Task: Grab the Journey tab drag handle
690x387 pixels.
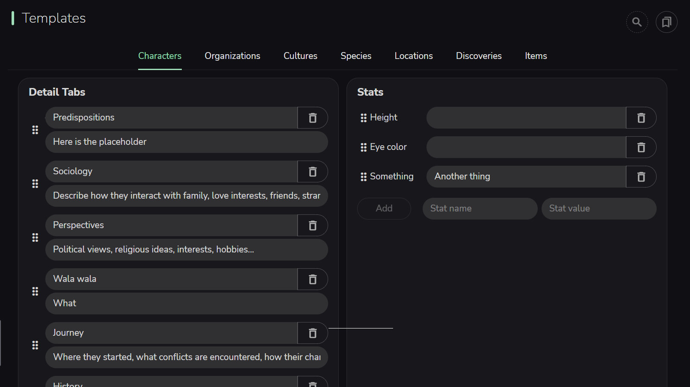Action: click(x=35, y=345)
